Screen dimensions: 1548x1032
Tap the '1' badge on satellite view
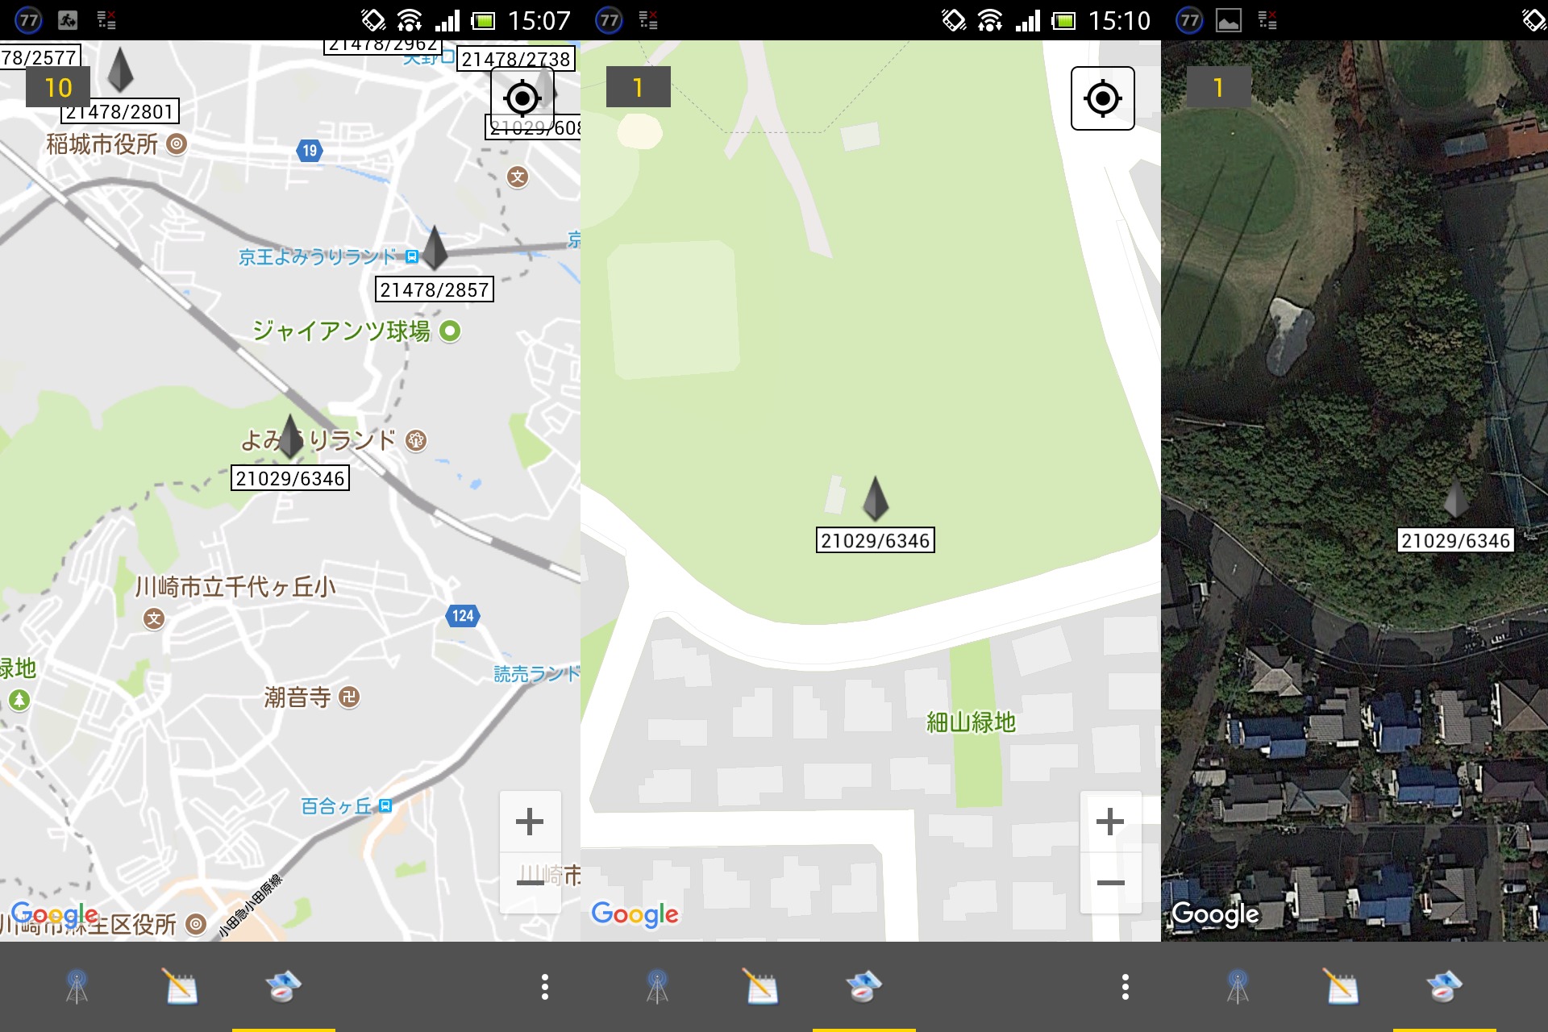(1218, 87)
